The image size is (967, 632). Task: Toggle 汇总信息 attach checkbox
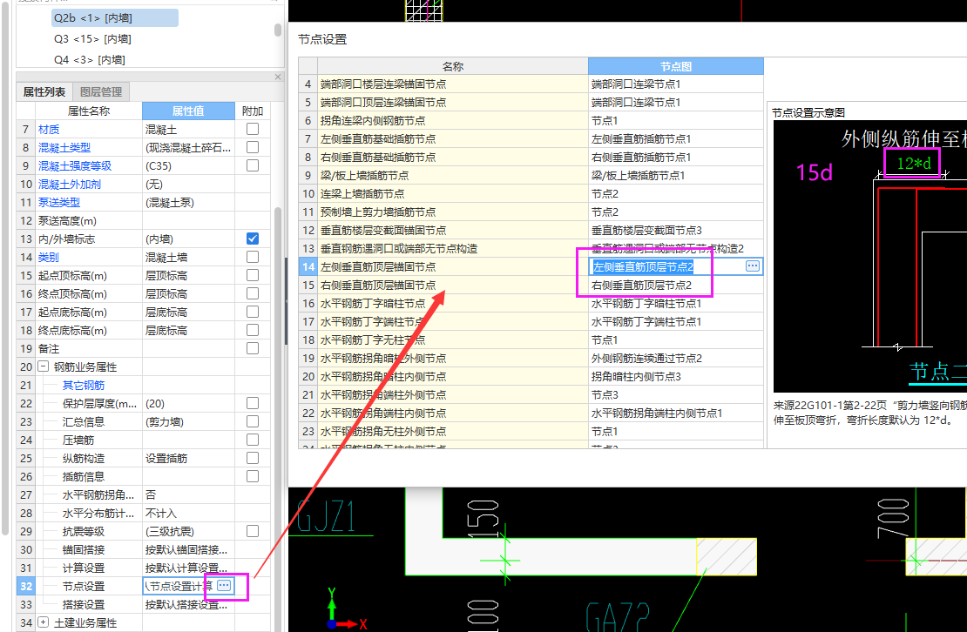253,421
